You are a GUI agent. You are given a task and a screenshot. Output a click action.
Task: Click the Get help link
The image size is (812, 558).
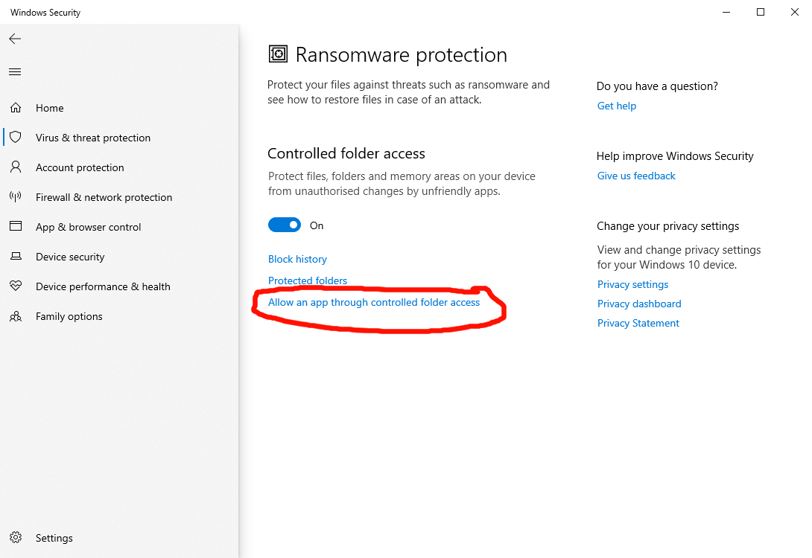click(x=617, y=106)
